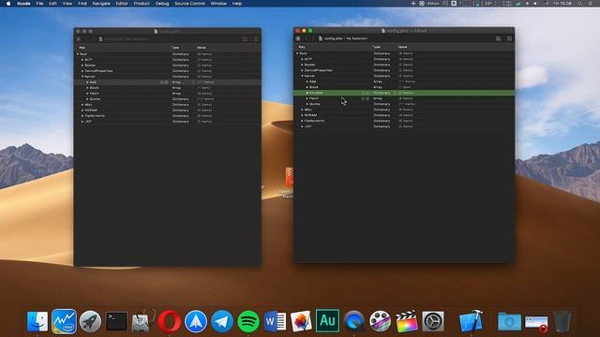Click the Value column header in Edited window
The height and width of the screenshot is (337, 600).
coord(402,47)
